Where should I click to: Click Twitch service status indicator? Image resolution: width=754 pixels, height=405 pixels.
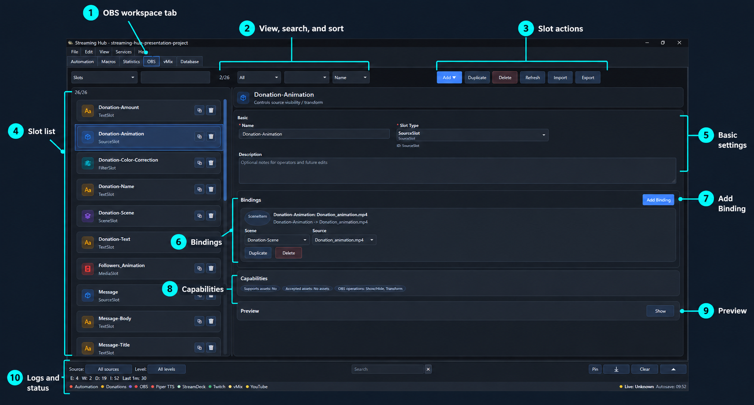point(217,387)
